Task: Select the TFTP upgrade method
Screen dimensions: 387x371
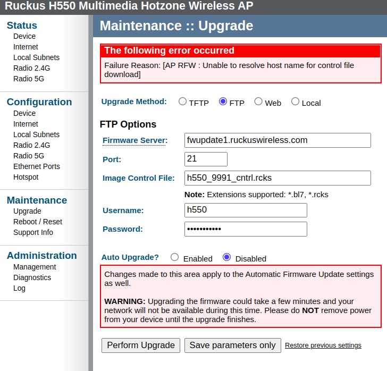Action: (182, 102)
